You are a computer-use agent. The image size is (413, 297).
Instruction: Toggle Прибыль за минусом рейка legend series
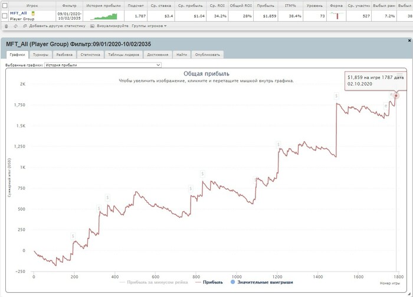click(x=153, y=282)
